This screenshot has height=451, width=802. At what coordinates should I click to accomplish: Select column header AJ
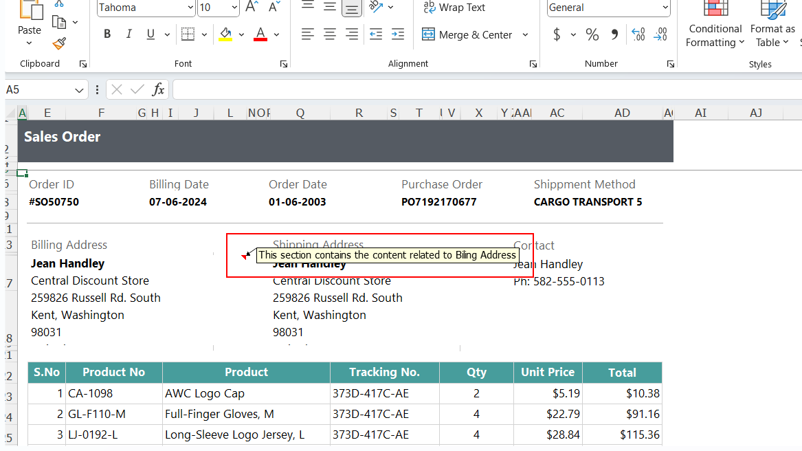coord(756,113)
